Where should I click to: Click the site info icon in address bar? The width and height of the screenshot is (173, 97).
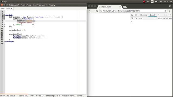click(x=101, y=11)
